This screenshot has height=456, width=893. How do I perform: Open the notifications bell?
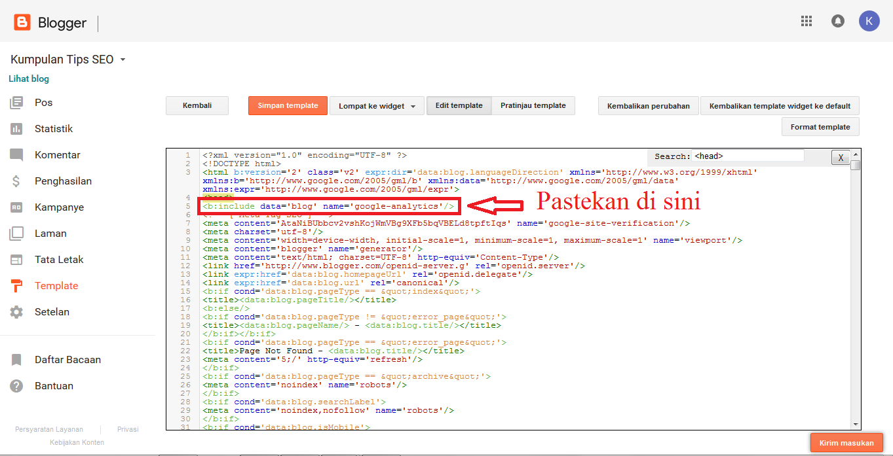click(x=837, y=21)
